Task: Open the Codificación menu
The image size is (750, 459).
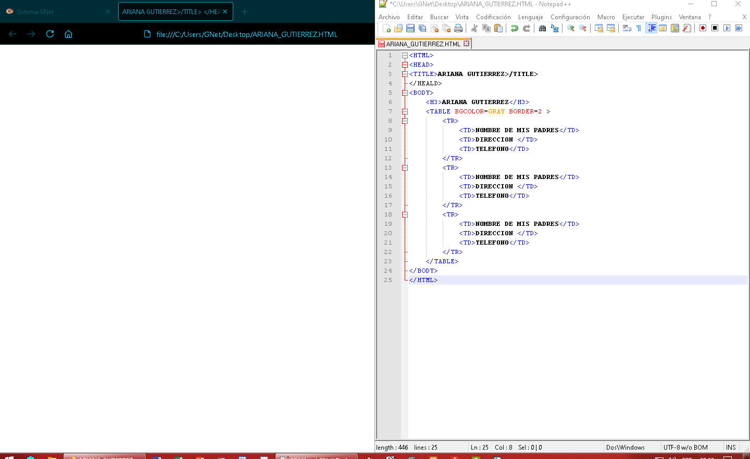Action: 493,17
